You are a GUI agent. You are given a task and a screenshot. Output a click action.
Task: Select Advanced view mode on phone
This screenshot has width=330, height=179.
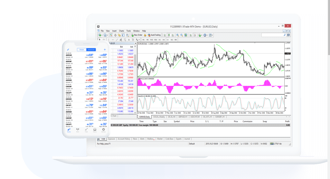pos(91,50)
